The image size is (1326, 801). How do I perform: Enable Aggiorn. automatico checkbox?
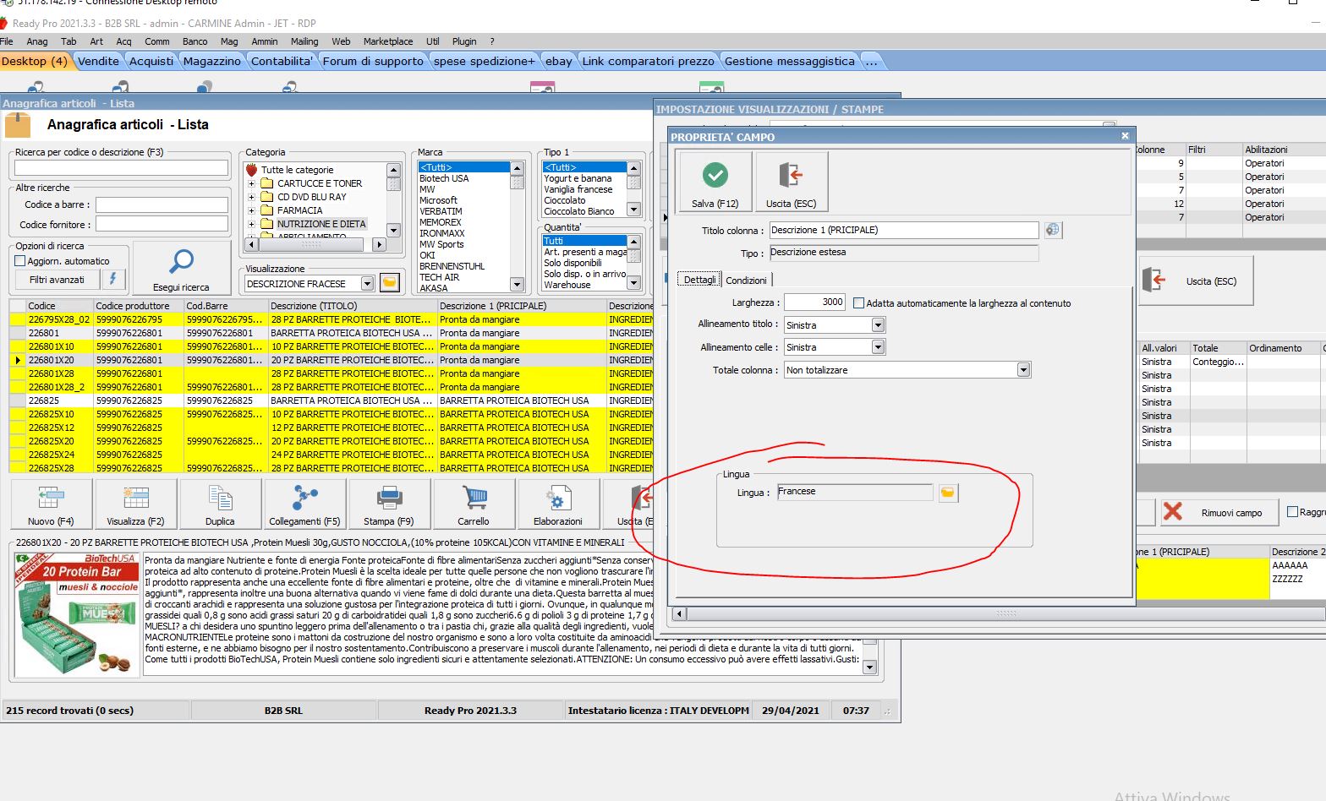20,261
